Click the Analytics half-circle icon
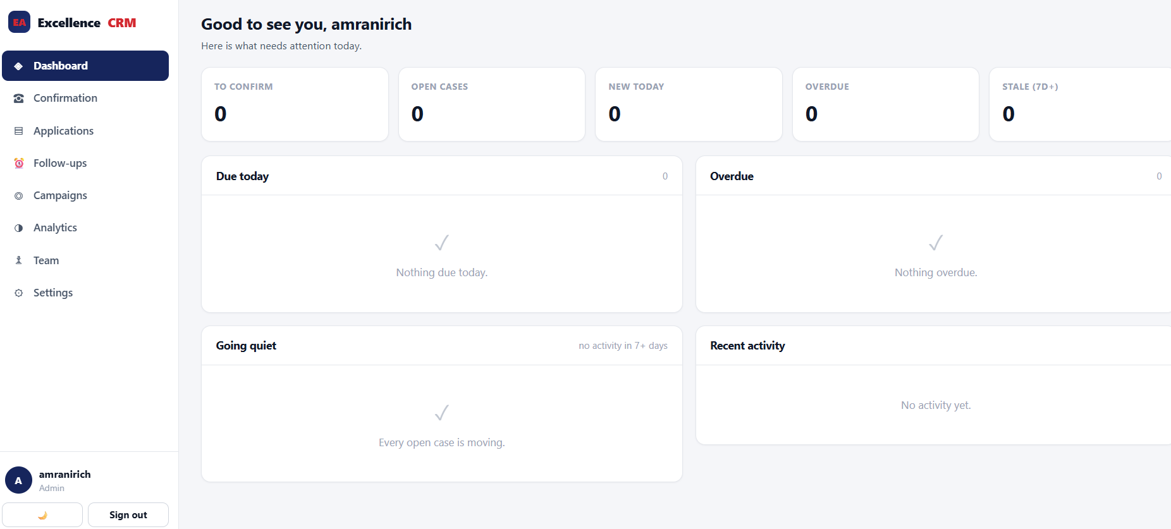This screenshot has width=1171, height=529. pos(19,228)
